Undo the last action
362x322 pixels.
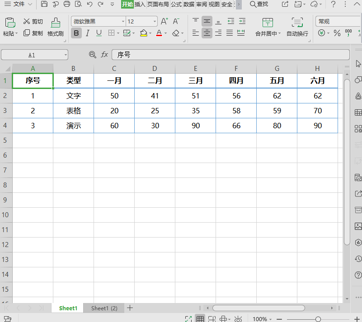click(x=89, y=4)
